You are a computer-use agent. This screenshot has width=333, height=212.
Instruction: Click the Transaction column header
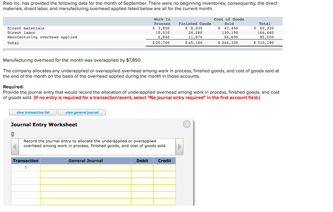(26, 160)
